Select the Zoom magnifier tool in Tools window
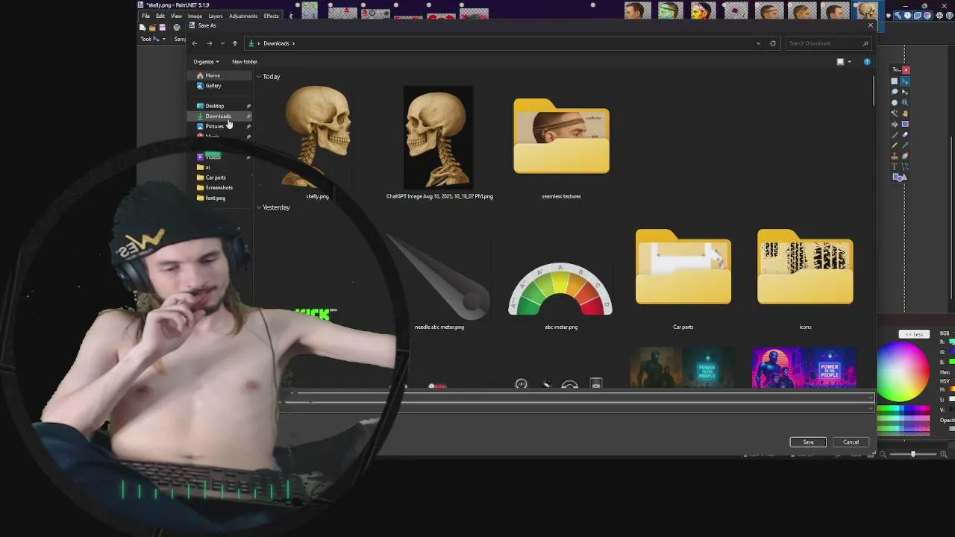Image resolution: width=955 pixels, height=537 pixels. click(x=905, y=102)
